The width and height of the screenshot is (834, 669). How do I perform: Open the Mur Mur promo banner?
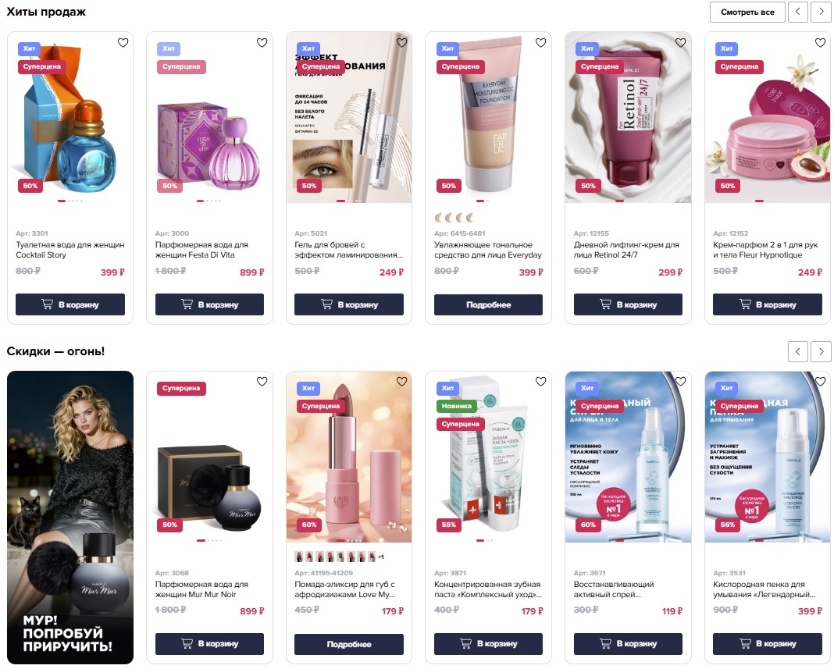pos(70,518)
